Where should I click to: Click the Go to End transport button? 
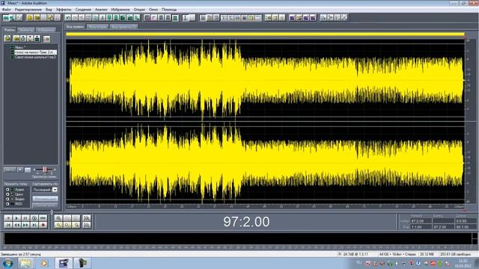(34, 225)
